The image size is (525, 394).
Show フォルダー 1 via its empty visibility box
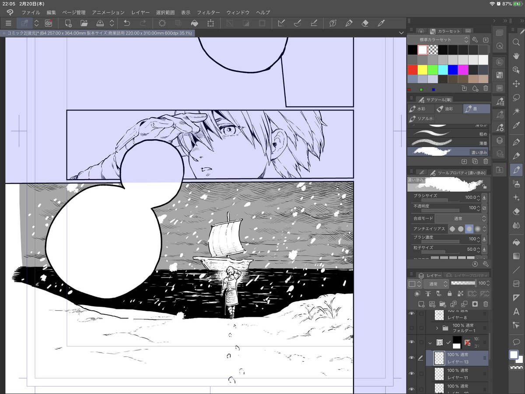pyautogui.click(x=411, y=328)
